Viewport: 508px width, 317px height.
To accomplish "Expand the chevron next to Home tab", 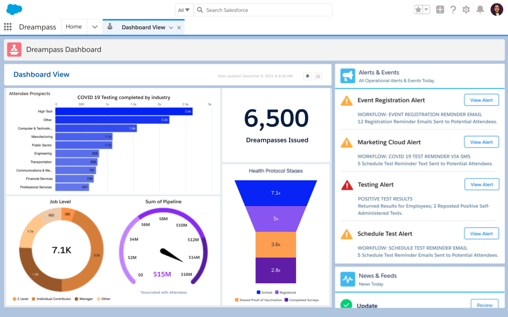I will [94, 27].
